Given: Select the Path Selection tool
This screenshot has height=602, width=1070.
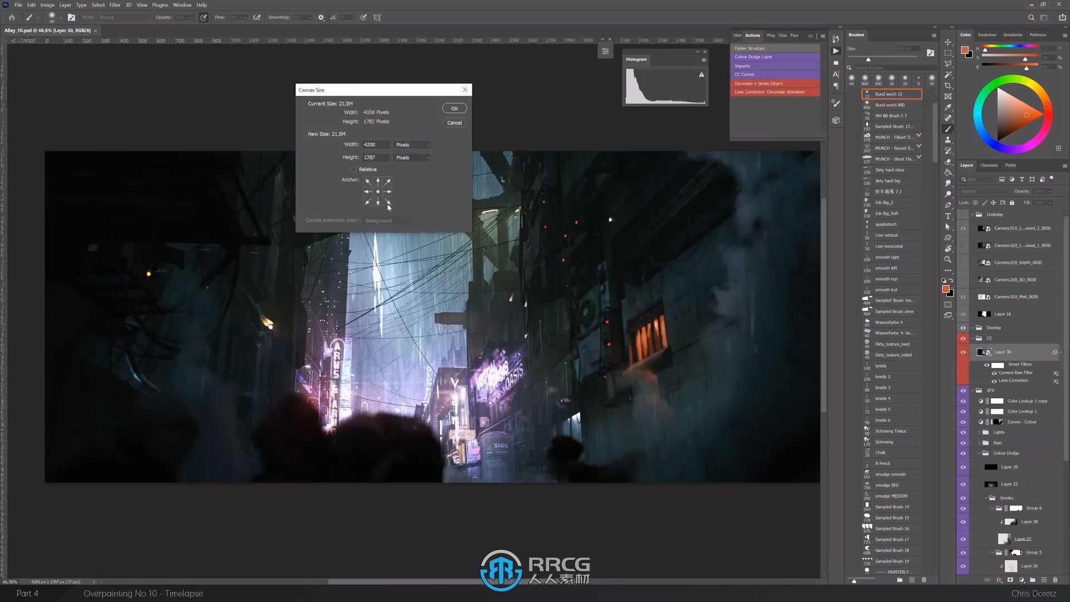Looking at the screenshot, I should [947, 227].
